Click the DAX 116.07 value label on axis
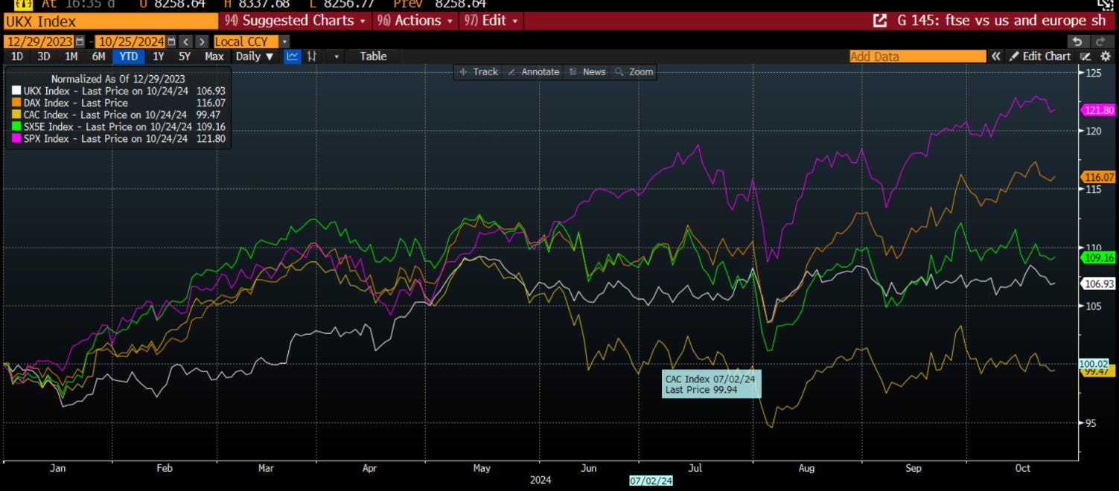1119x491 pixels. pyautogui.click(x=1098, y=177)
